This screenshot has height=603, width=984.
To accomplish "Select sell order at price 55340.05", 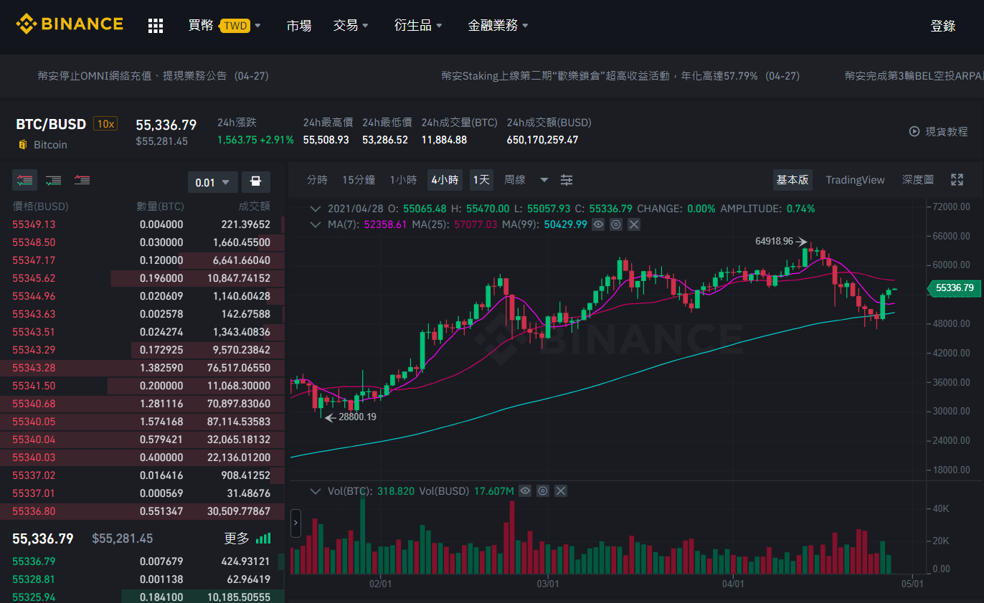I will pyautogui.click(x=142, y=422).
